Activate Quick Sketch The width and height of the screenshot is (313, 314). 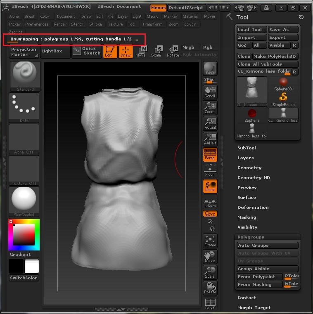pos(86,51)
